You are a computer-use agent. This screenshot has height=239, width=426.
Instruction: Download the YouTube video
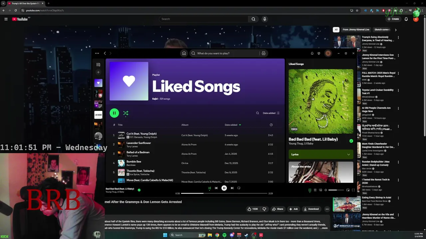pyautogui.click(x=311, y=209)
